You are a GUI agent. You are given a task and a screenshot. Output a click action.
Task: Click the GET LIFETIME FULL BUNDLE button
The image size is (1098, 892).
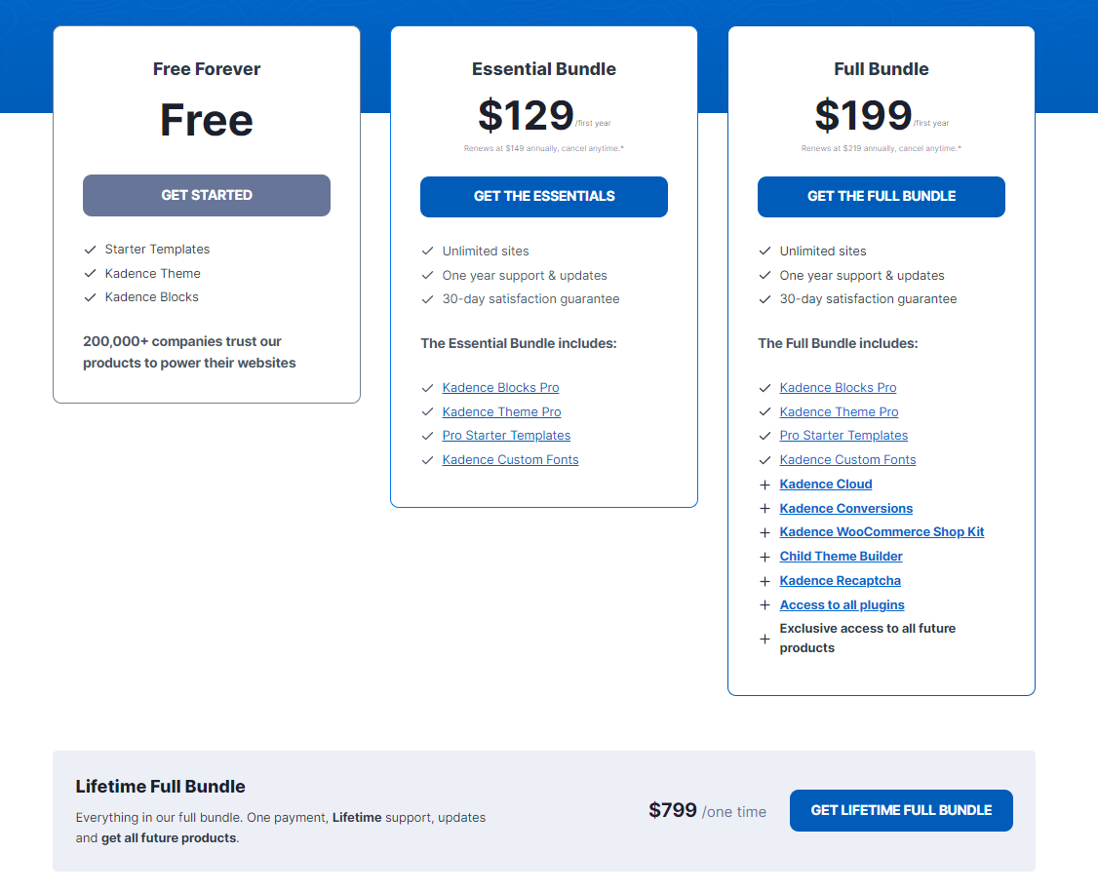point(901,810)
